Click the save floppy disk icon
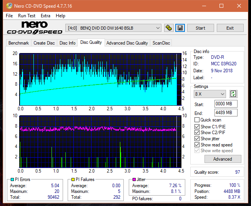The width and height of the screenshot is (251, 206). click(x=180, y=28)
